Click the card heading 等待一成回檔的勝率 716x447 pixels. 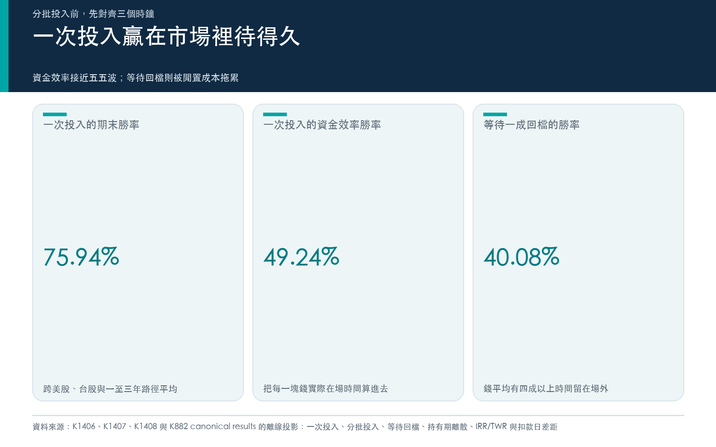coord(532,125)
